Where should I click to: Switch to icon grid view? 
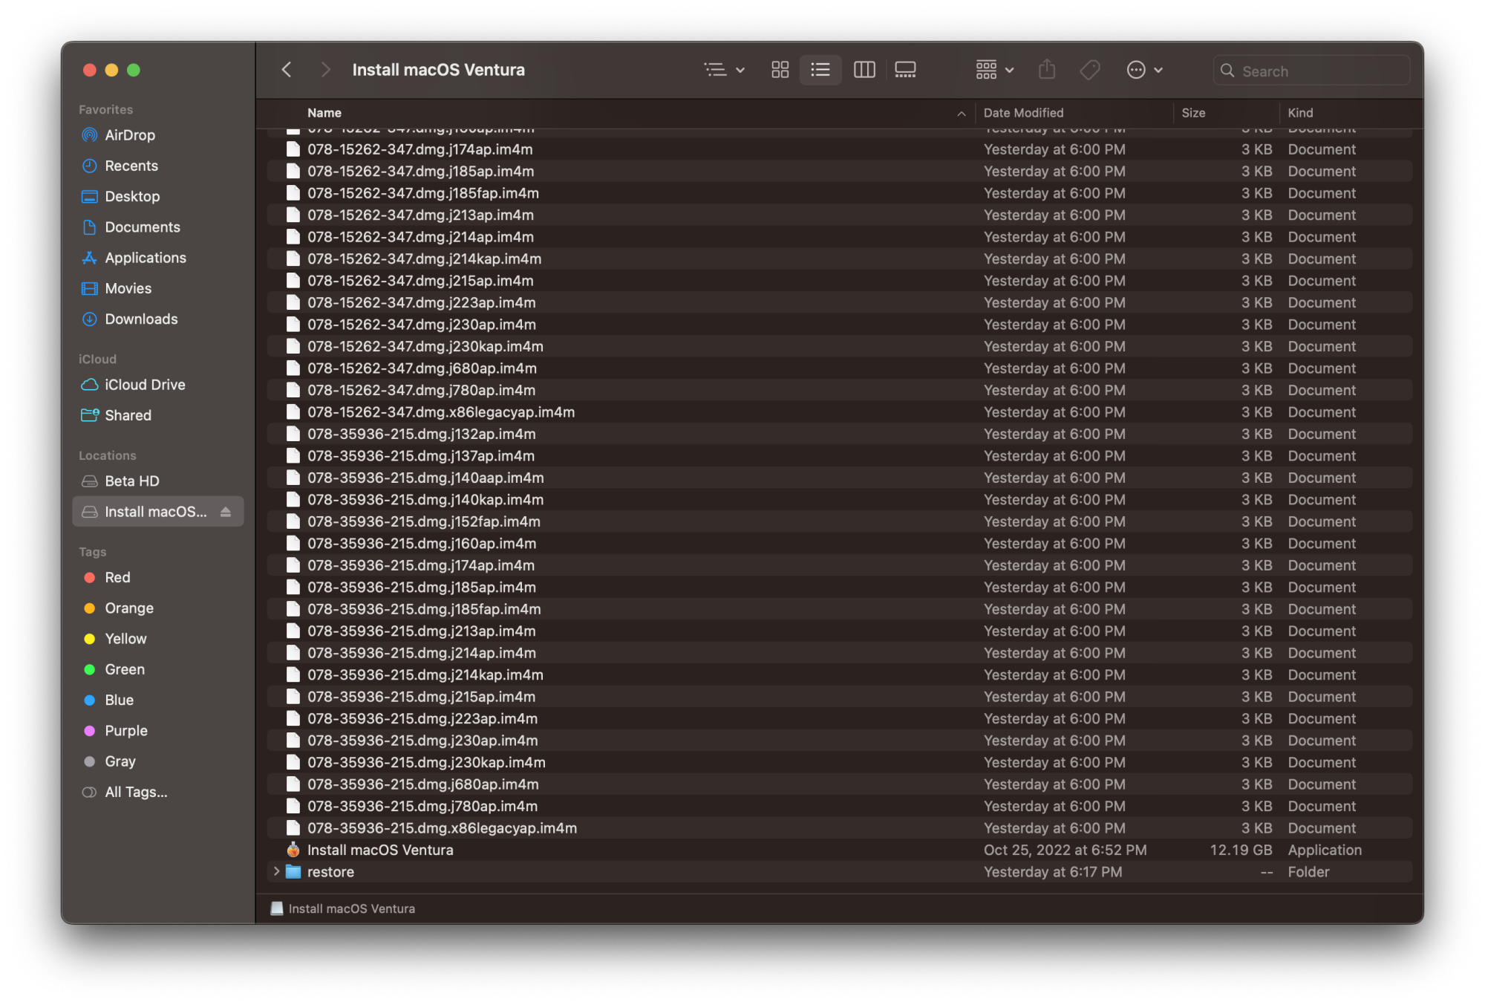pos(780,70)
